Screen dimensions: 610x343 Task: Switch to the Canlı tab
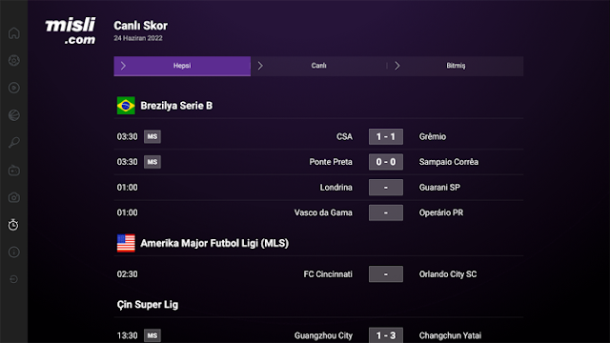click(x=318, y=66)
